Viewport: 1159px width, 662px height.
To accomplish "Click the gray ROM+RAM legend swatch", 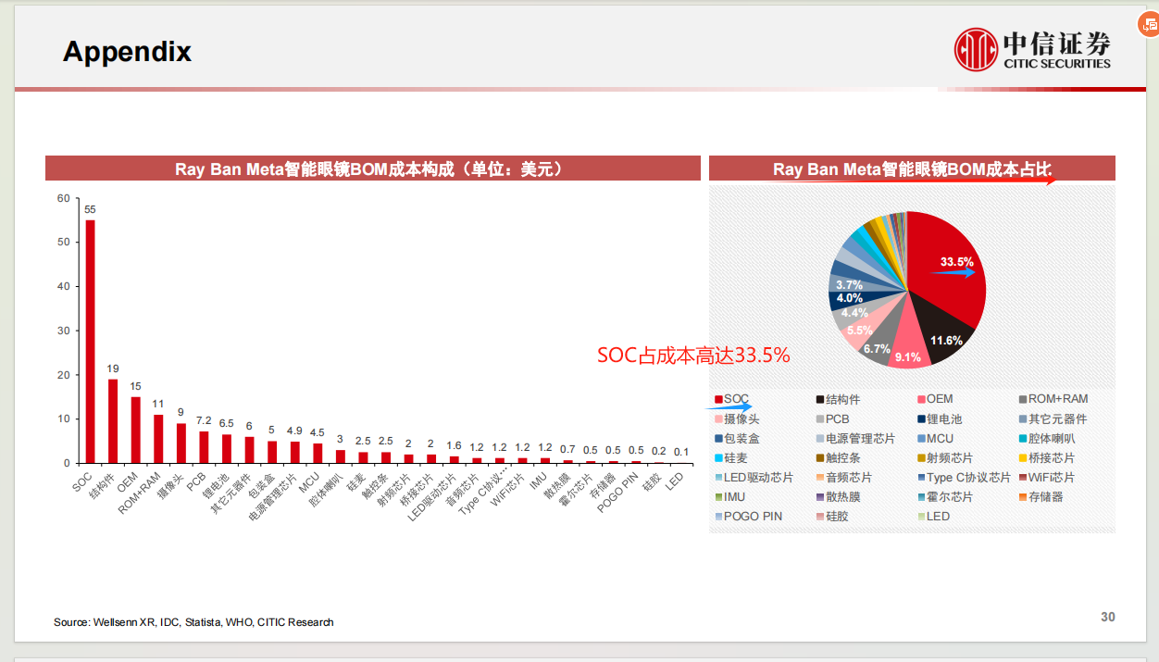I will point(1022,400).
